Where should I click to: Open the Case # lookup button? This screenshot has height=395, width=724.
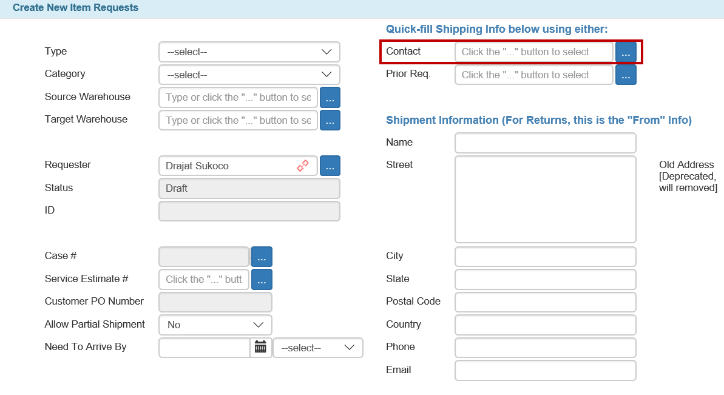262,257
